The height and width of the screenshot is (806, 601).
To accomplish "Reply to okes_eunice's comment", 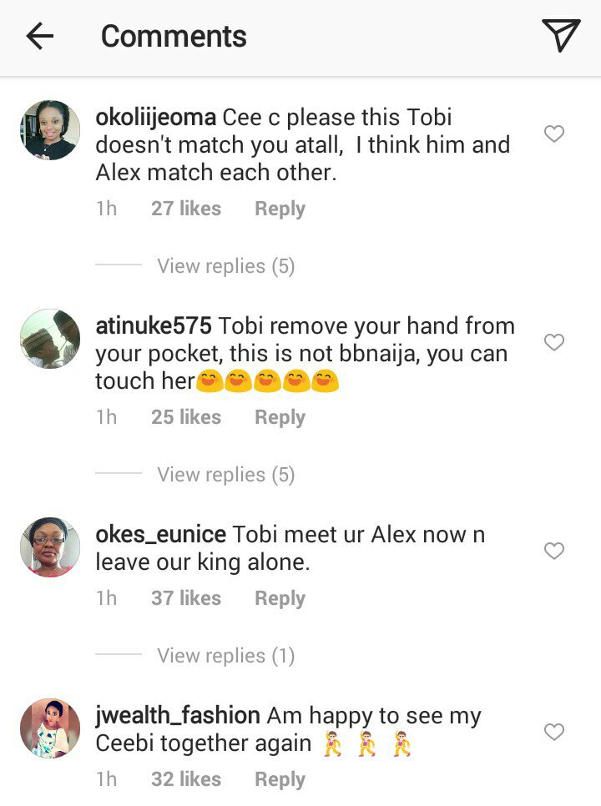I will pyautogui.click(x=280, y=598).
